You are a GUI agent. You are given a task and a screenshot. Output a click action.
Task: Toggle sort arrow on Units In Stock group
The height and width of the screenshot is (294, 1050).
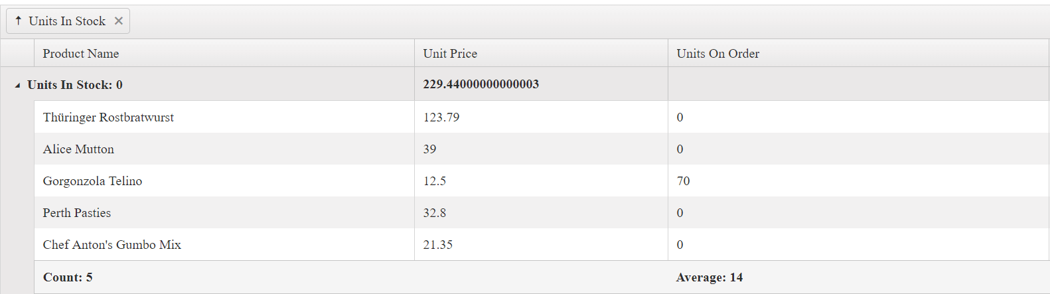[19, 21]
